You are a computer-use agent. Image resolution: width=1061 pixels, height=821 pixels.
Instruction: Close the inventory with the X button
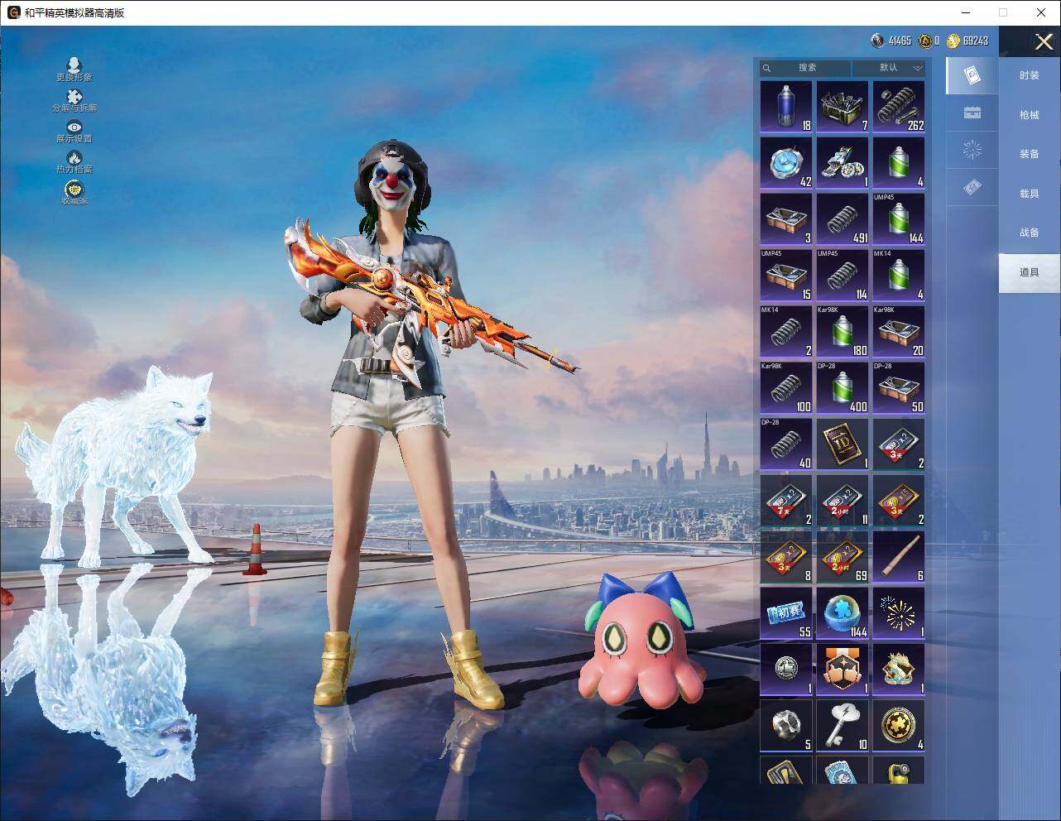pos(1044,41)
